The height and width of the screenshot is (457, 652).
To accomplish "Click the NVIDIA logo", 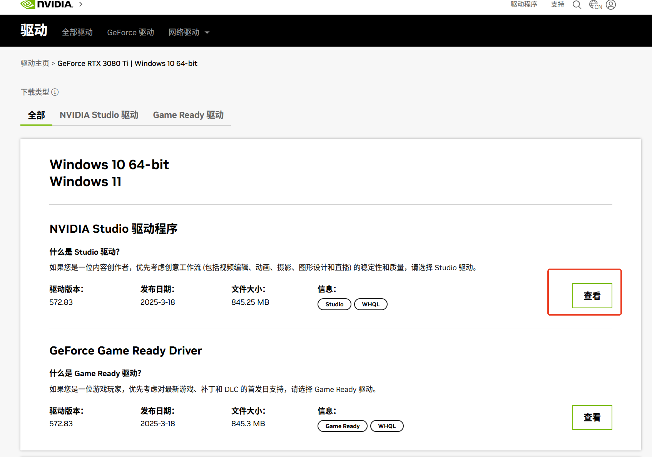I will [x=47, y=4].
